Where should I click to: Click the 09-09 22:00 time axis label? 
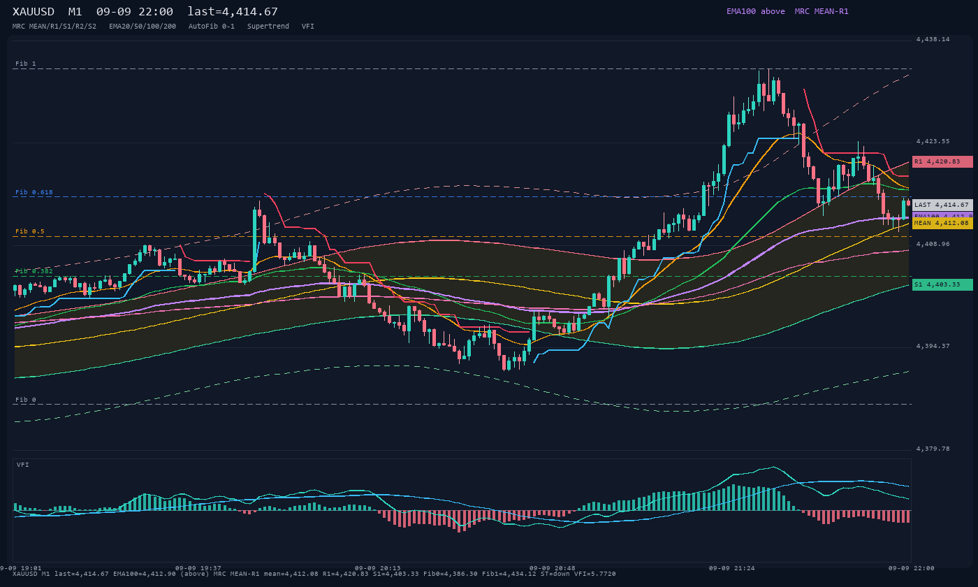[912, 568]
